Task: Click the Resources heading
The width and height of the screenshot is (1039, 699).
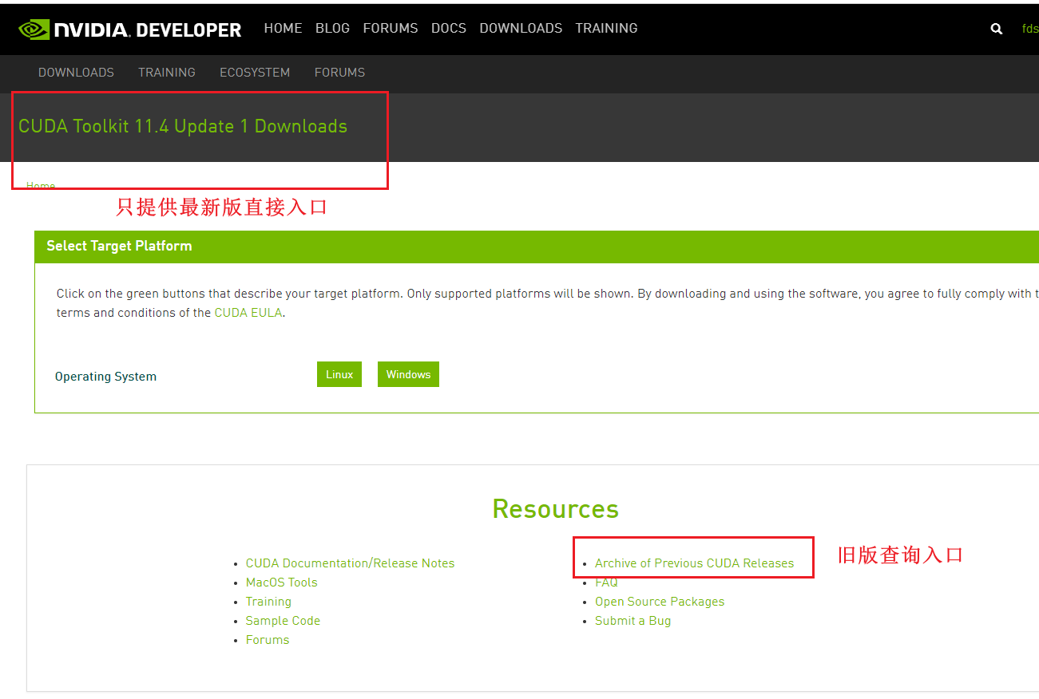Action: [x=556, y=509]
